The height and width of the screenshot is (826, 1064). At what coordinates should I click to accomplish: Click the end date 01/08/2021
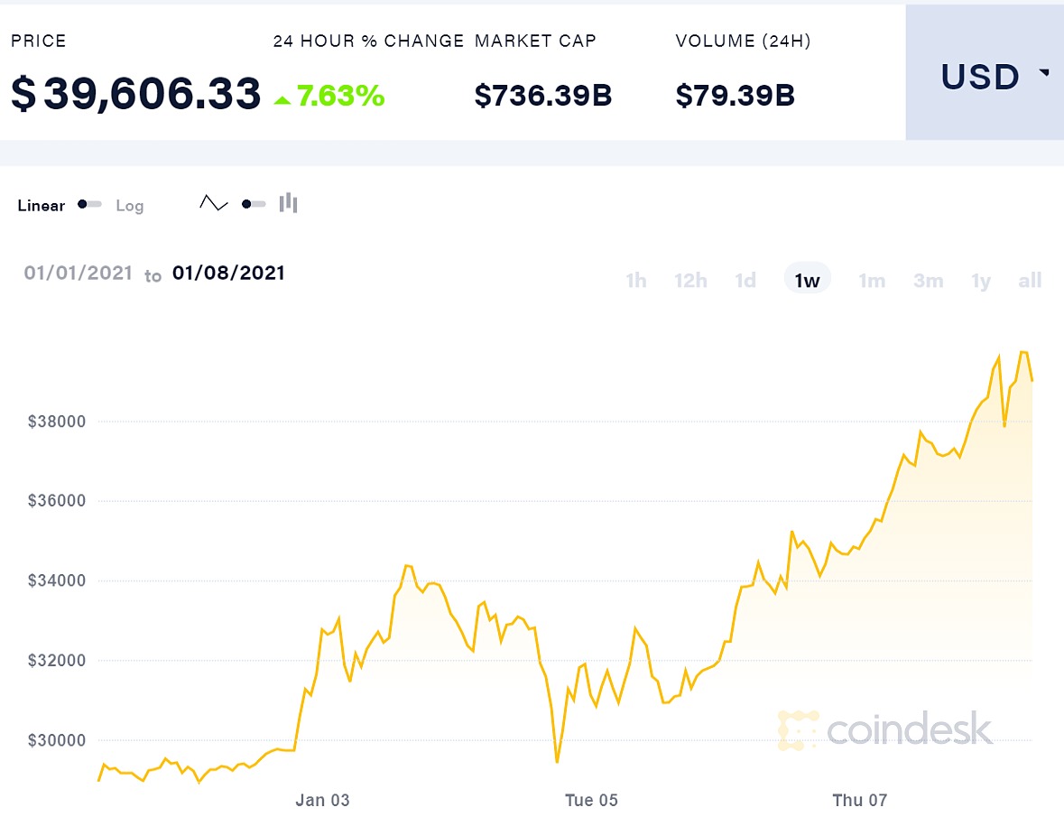click(x=227, y=273)
